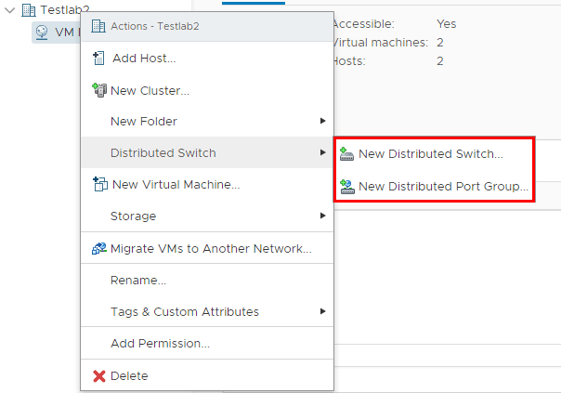This screenshot has width=561, height=393.
Task: Select Add Permission menu entry
Action: click(160, 343)
